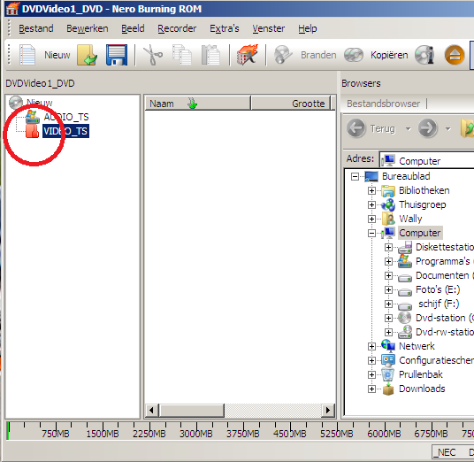The width and height of the screenshot is (474, 462).
Task: Open the Venster menu
Action: [269, 28]
